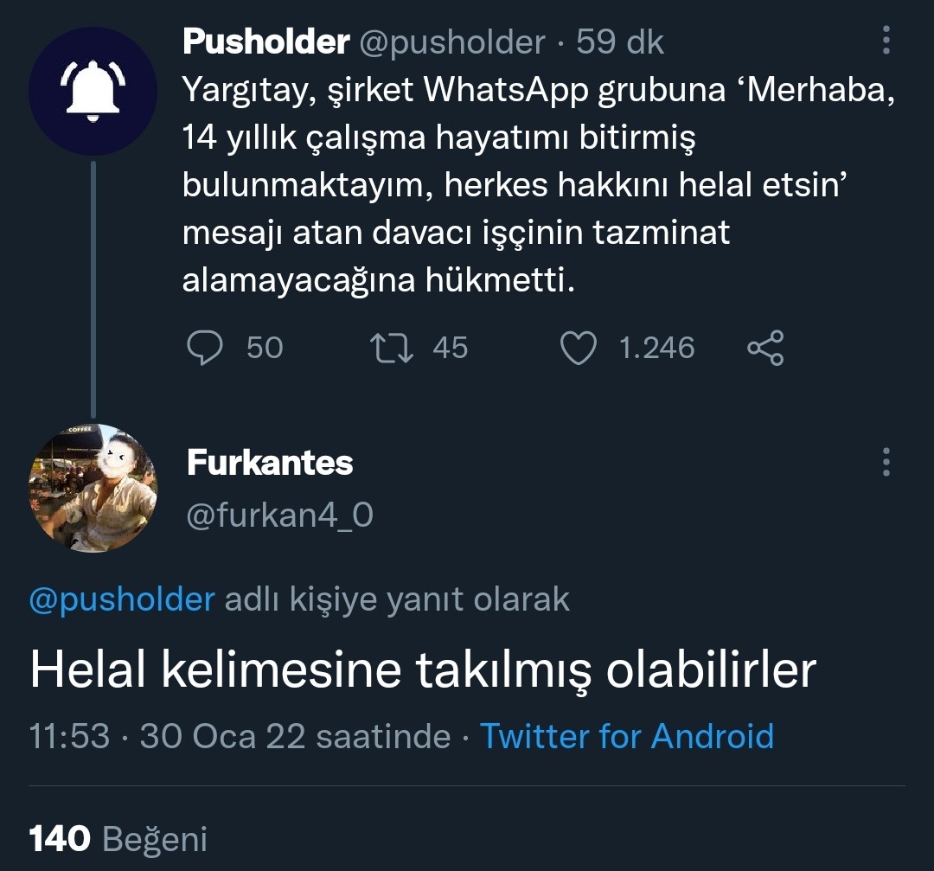This screenshot has height=871, width=934.
Task: Open more options on Pusholder's tweet
Action: [x=886, y=41]
